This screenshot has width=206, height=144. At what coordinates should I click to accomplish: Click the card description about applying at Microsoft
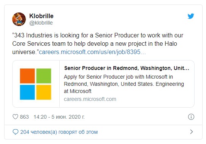124,84
